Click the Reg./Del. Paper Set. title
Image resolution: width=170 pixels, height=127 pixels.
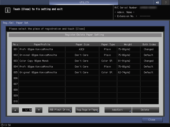point(16,23)
